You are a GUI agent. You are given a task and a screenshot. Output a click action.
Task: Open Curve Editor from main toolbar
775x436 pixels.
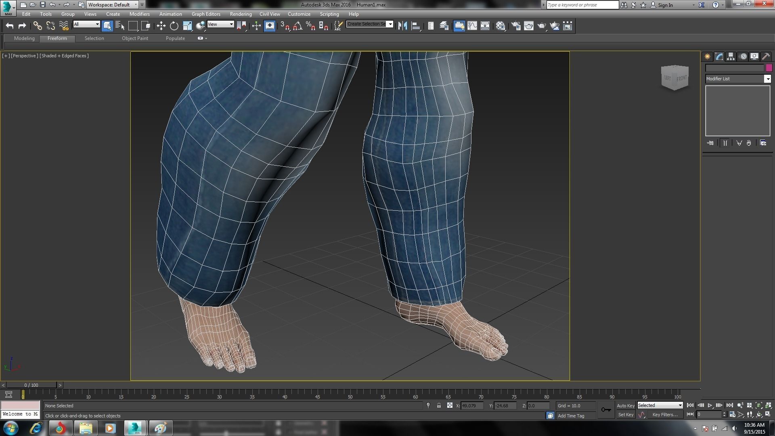coord(472,26)
